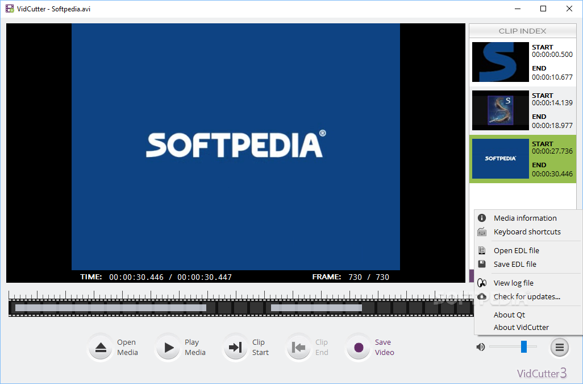The image size is (583, 384).
Task: Start playback with the Play Media button
Action: tap(168, 348)
